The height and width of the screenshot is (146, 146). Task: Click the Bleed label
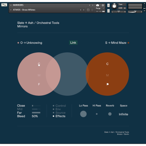pos(21,116)
